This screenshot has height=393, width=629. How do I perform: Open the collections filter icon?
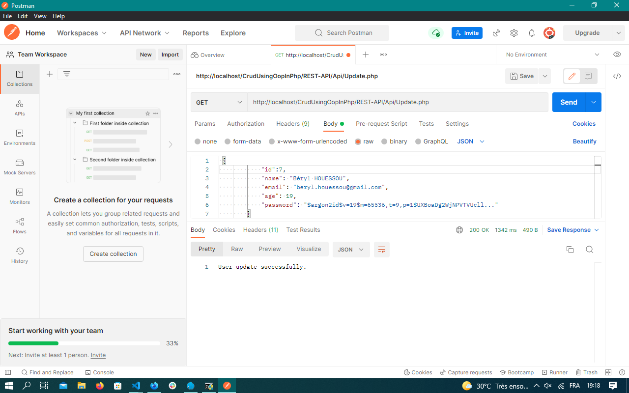point(67,74)
